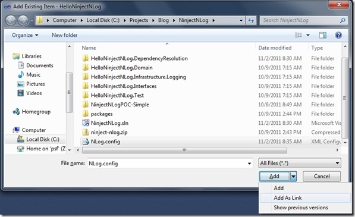Open the address bar history dropdown

coord(241,20)
